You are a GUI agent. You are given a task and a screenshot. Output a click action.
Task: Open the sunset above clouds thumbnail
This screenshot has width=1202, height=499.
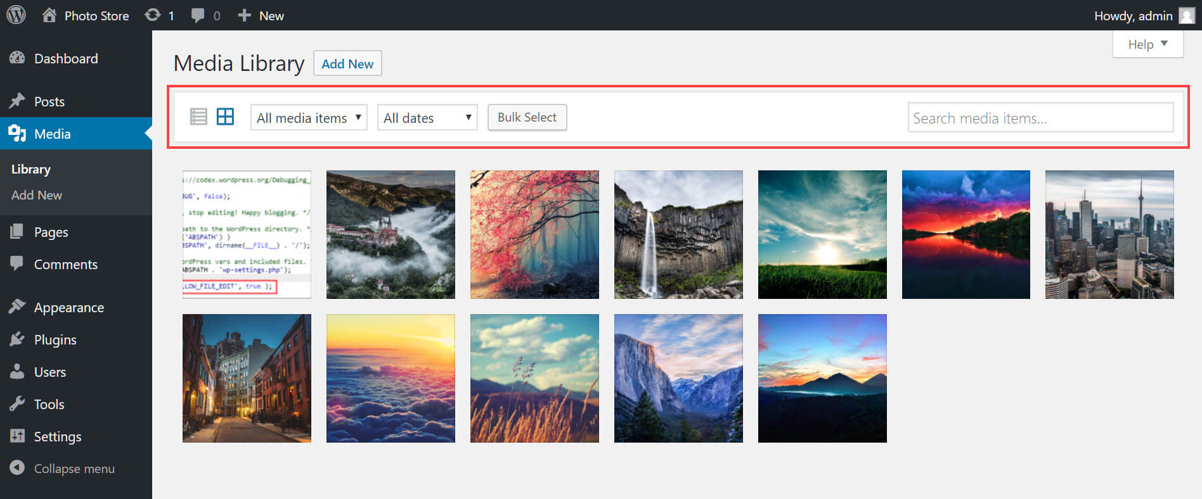391,378
